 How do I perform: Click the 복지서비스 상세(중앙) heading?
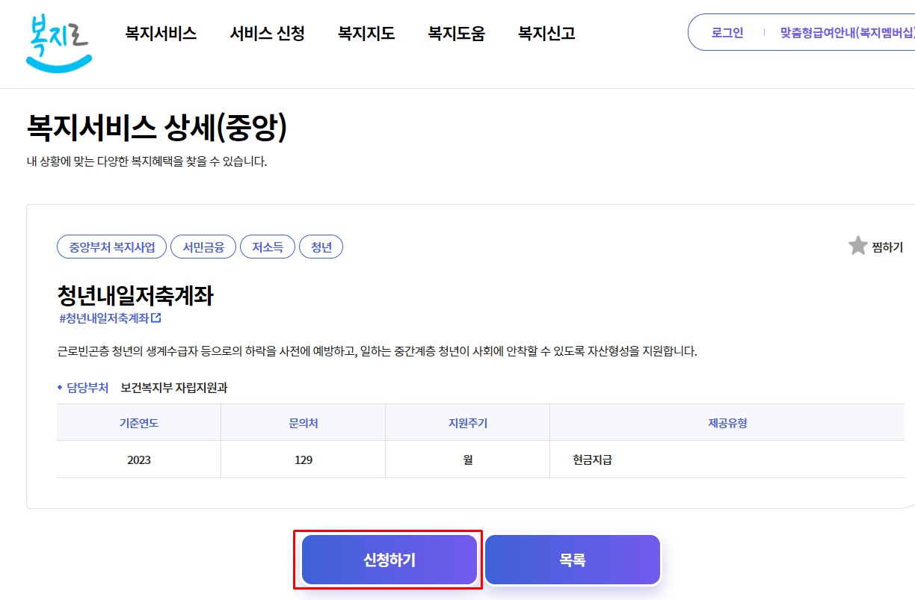(x=157, y=127)
